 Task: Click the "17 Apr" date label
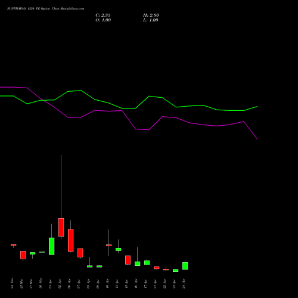tap(145, 284)
